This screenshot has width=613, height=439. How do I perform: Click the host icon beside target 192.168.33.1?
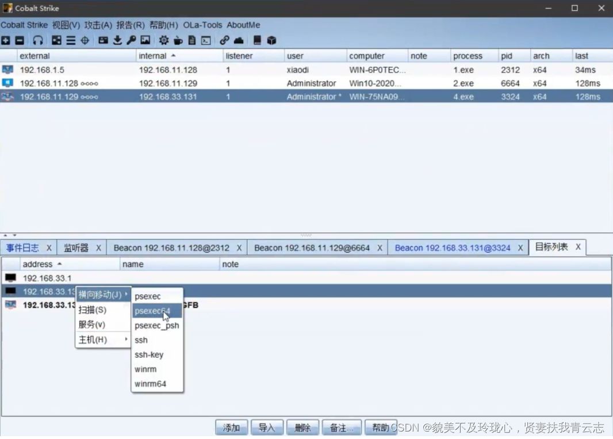click(10, 278)
